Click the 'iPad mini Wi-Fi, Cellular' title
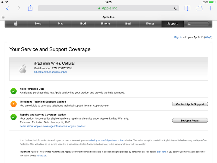Image resolution: width=217 pixels, height=163 pixels. (x=55, y=63)
